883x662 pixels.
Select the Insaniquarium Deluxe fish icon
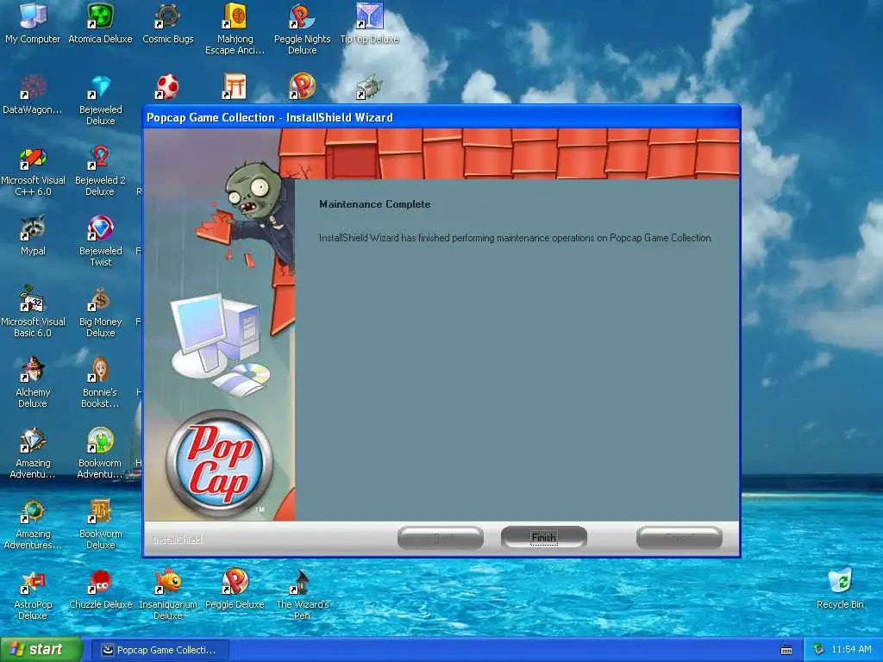[168, 595]
